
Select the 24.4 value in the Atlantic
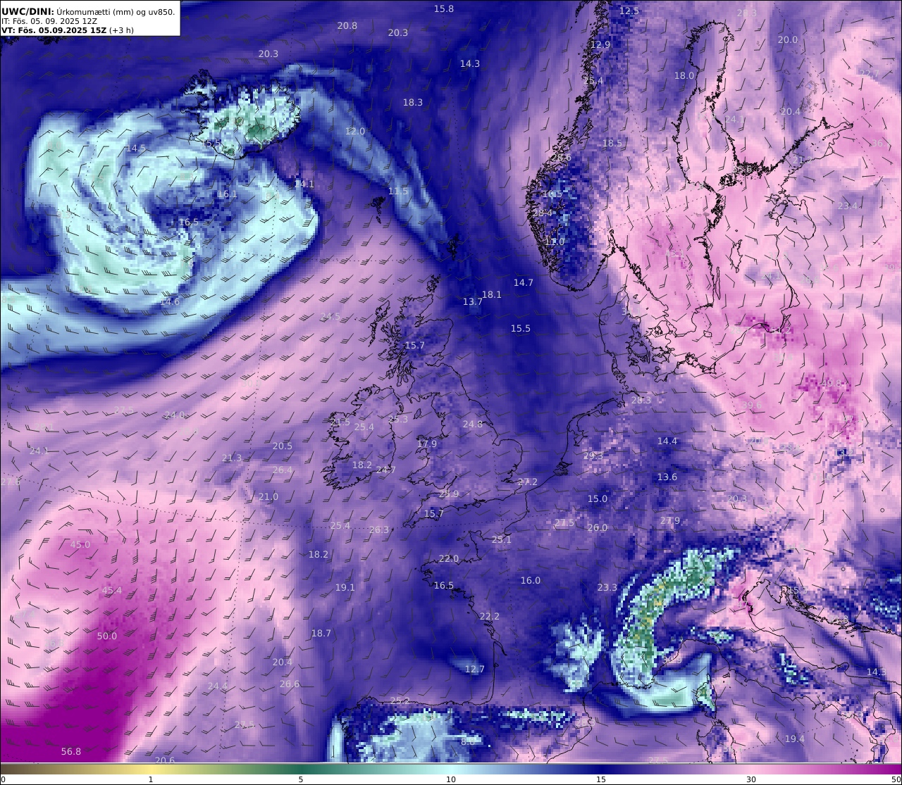(x=218, y=686)
